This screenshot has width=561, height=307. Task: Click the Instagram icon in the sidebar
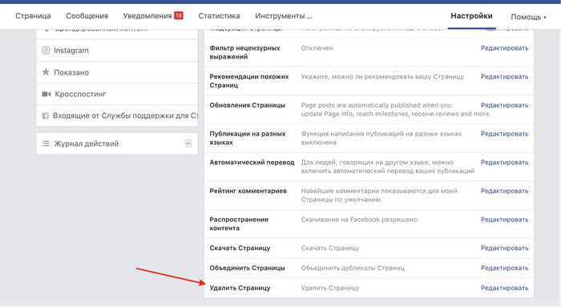click(x=46, y=50)
